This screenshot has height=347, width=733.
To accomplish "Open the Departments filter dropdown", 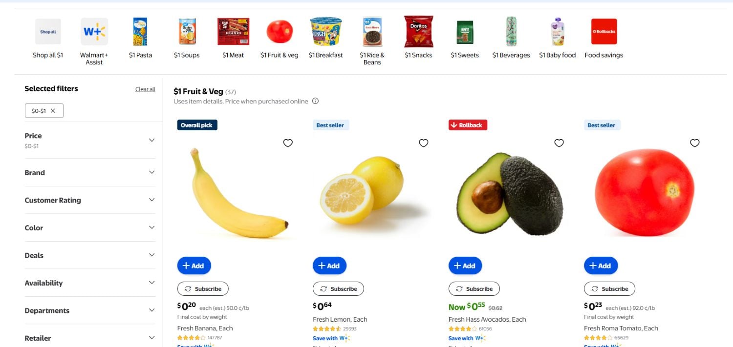I will [x=90, y=310].
